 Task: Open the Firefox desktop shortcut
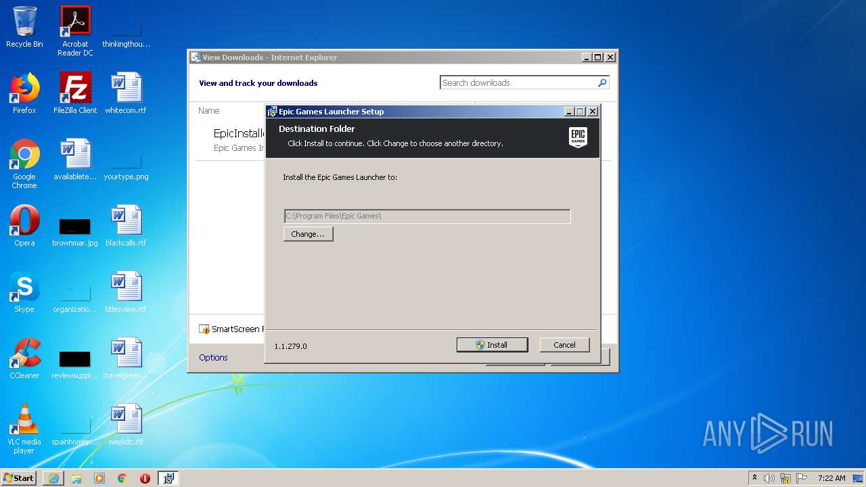24,93
